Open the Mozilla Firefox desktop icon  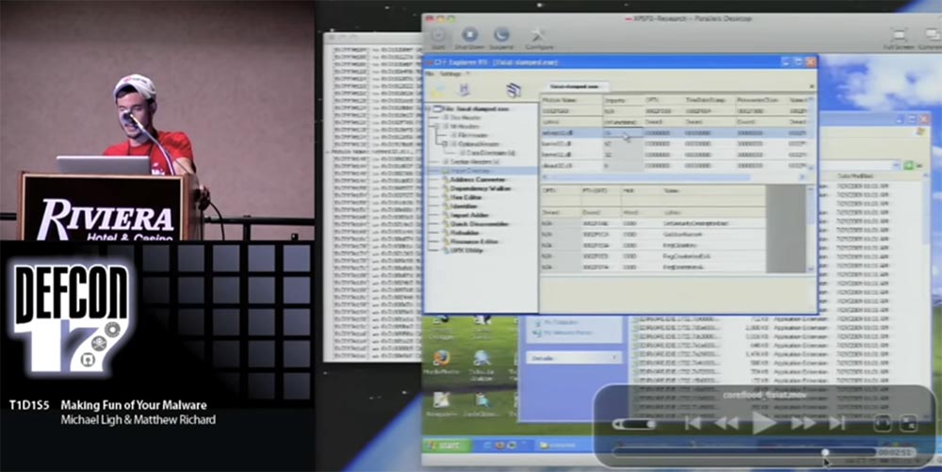coord(442,359)
